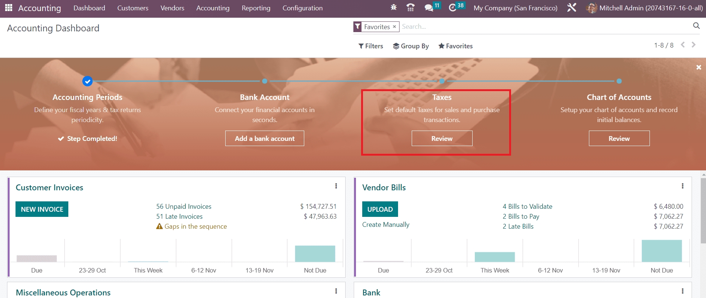
Task: Open Customer Invoices three-dot menu
Action: [336, 186]
